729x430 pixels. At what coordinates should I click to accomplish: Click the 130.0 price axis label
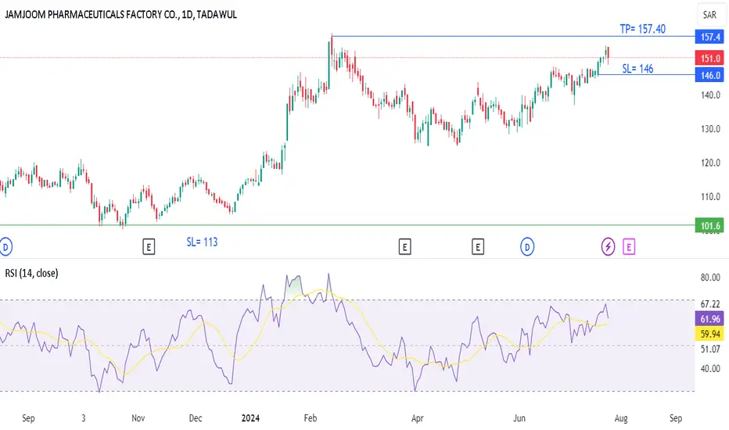(x=710, y=129)
